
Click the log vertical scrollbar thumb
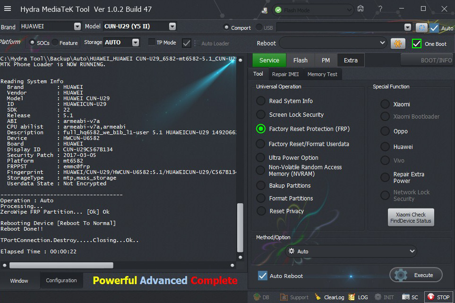coord(240,227)
